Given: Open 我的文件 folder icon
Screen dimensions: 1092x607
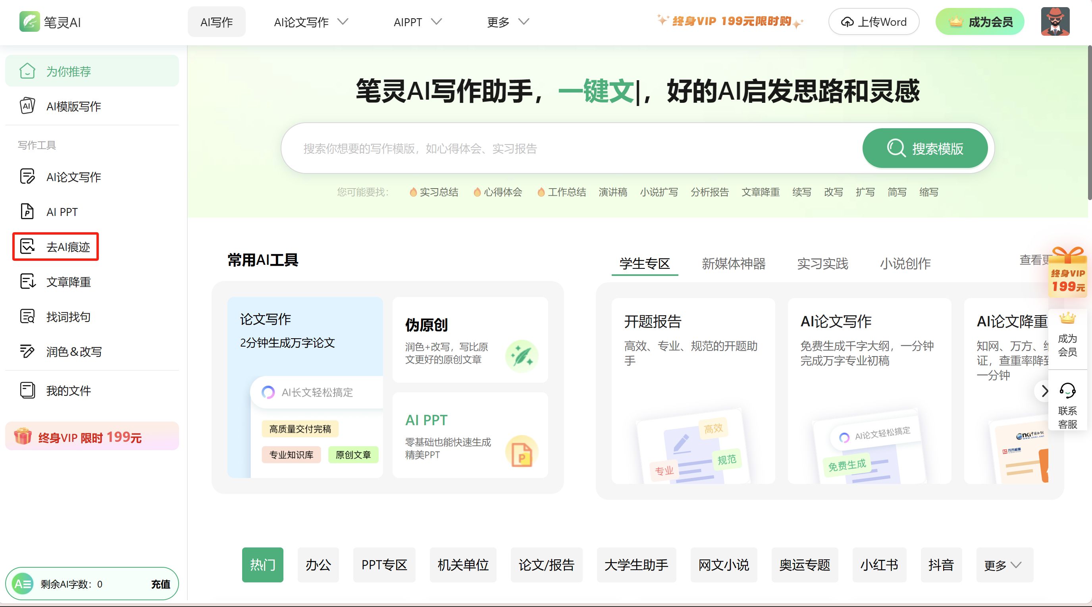Looking at the screenshot, I should (27, 390).
